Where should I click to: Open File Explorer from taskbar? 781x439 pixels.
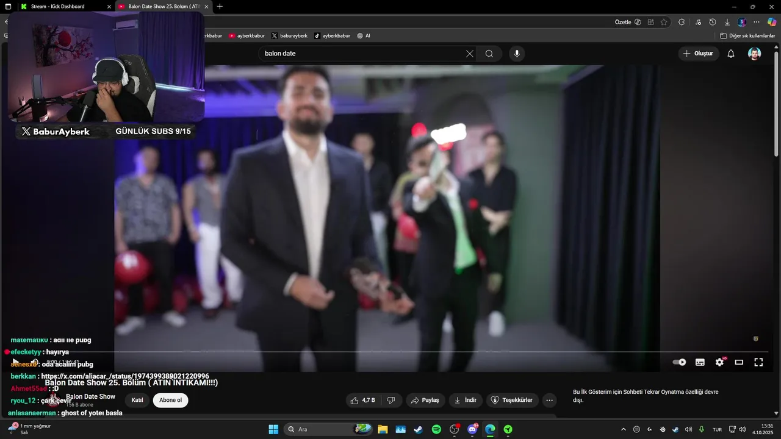click(x=383, y=429)
